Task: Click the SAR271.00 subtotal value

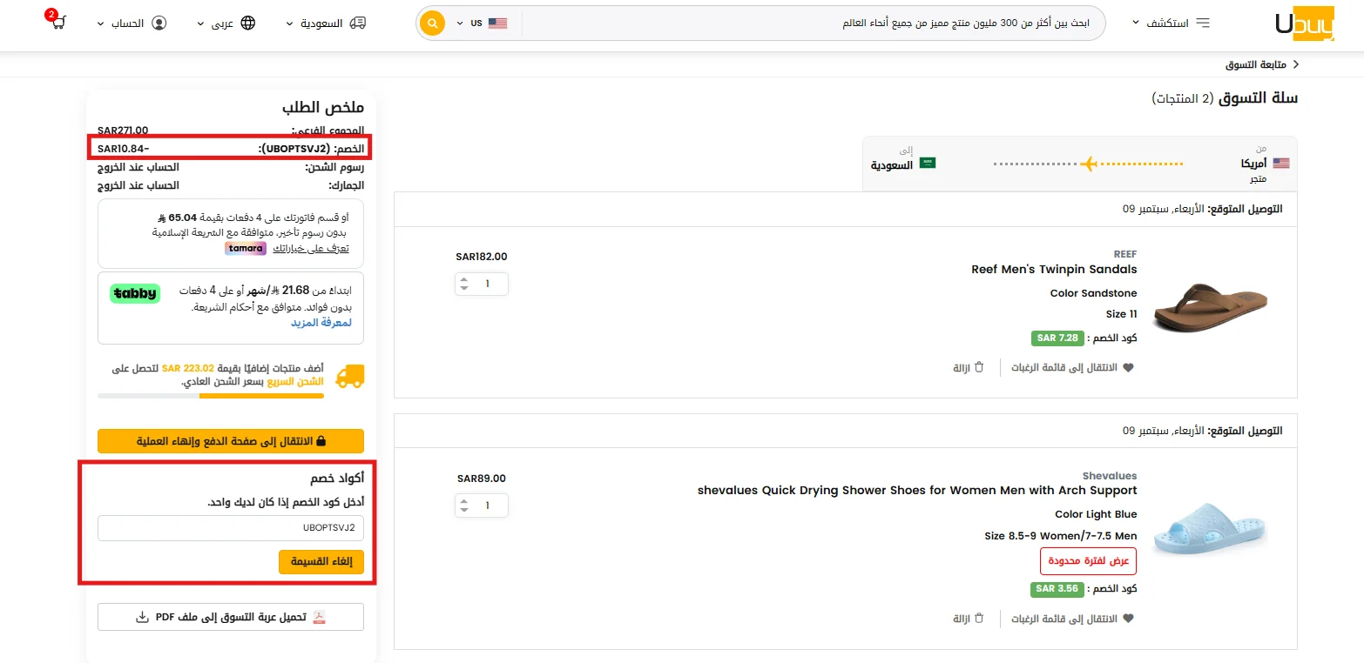Action: 123,131
